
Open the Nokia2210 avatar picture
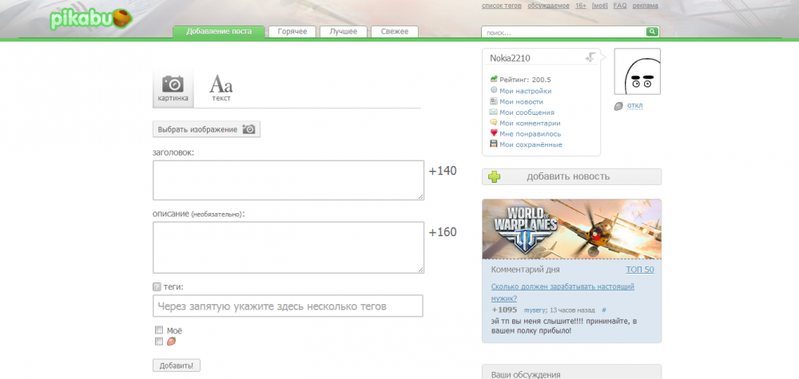click(x=637, y=72)
